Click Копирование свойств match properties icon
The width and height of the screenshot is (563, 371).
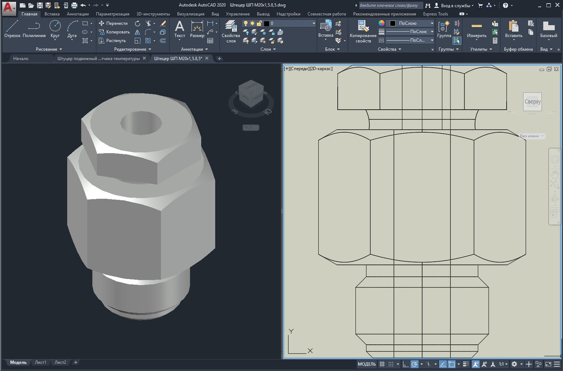[363, 32]
